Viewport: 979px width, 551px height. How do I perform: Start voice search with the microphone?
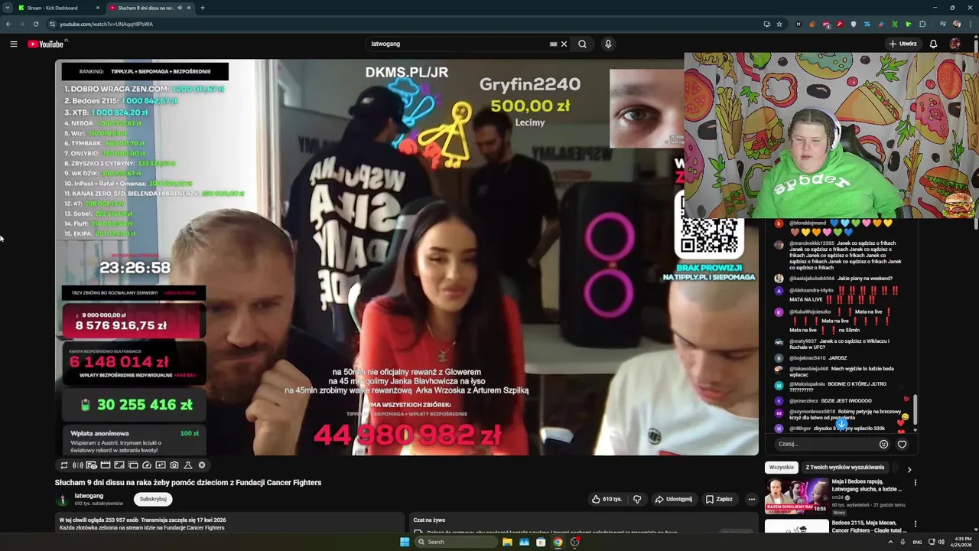(x=608, y=44)
